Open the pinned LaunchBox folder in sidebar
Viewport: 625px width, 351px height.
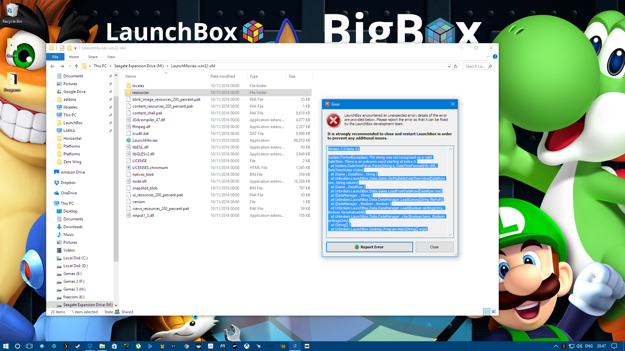point(73,123)
